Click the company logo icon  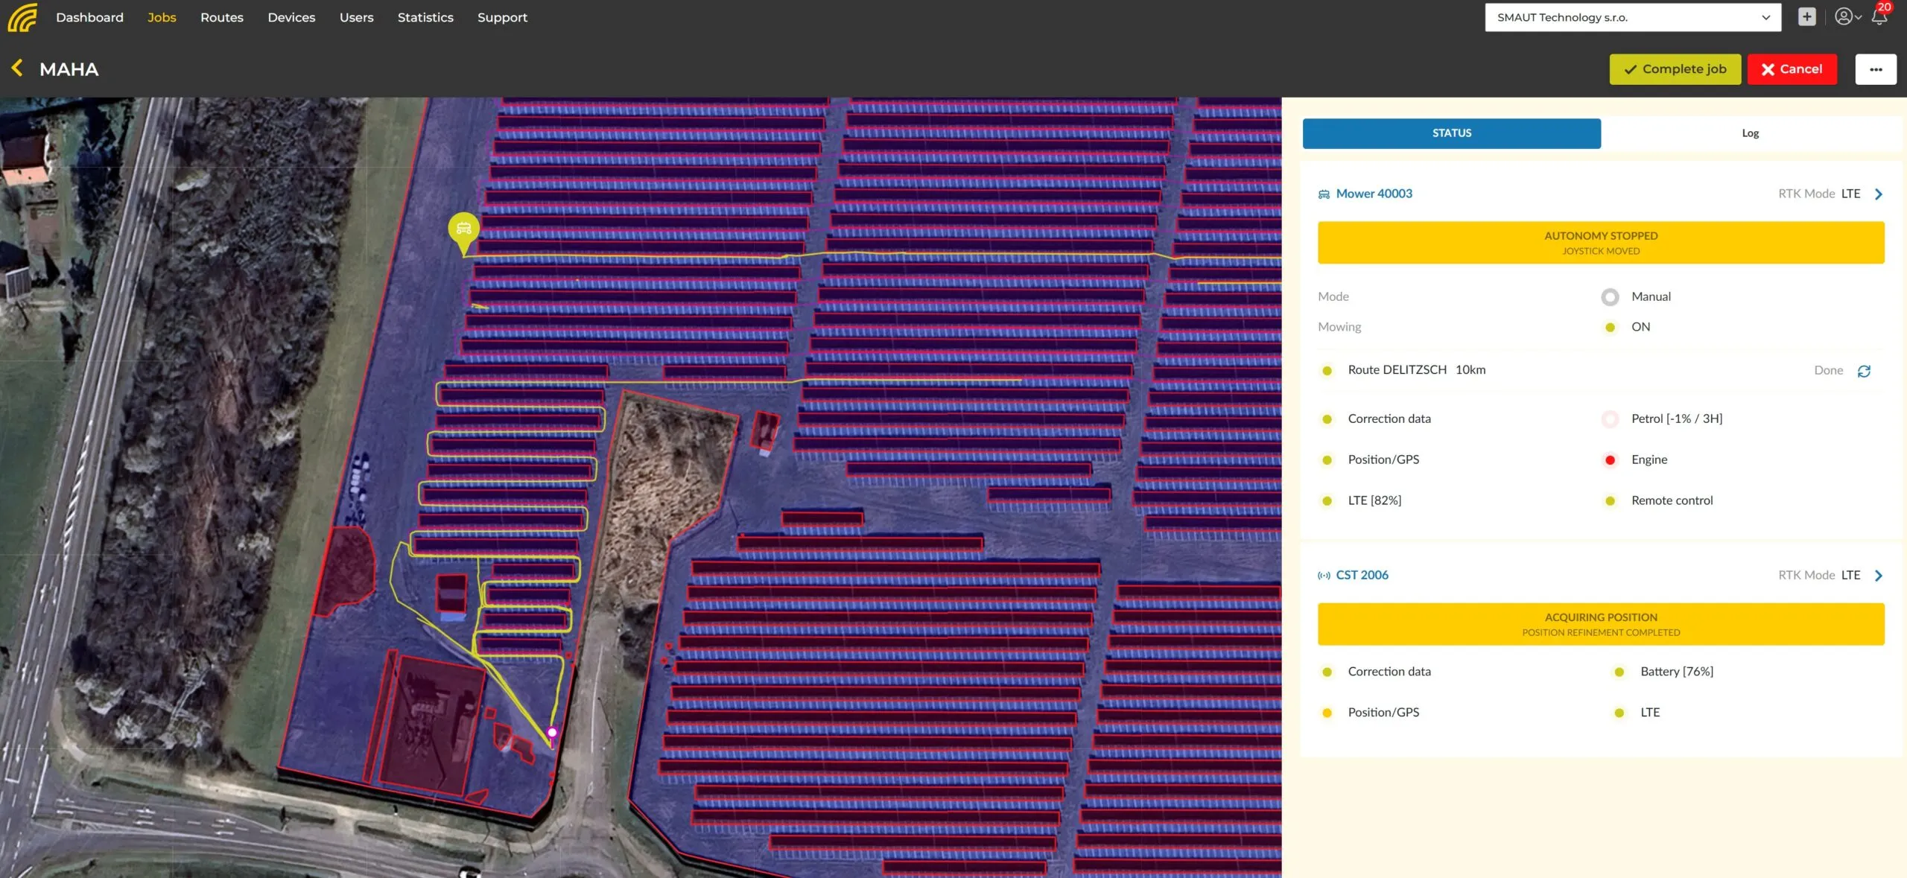22,17
